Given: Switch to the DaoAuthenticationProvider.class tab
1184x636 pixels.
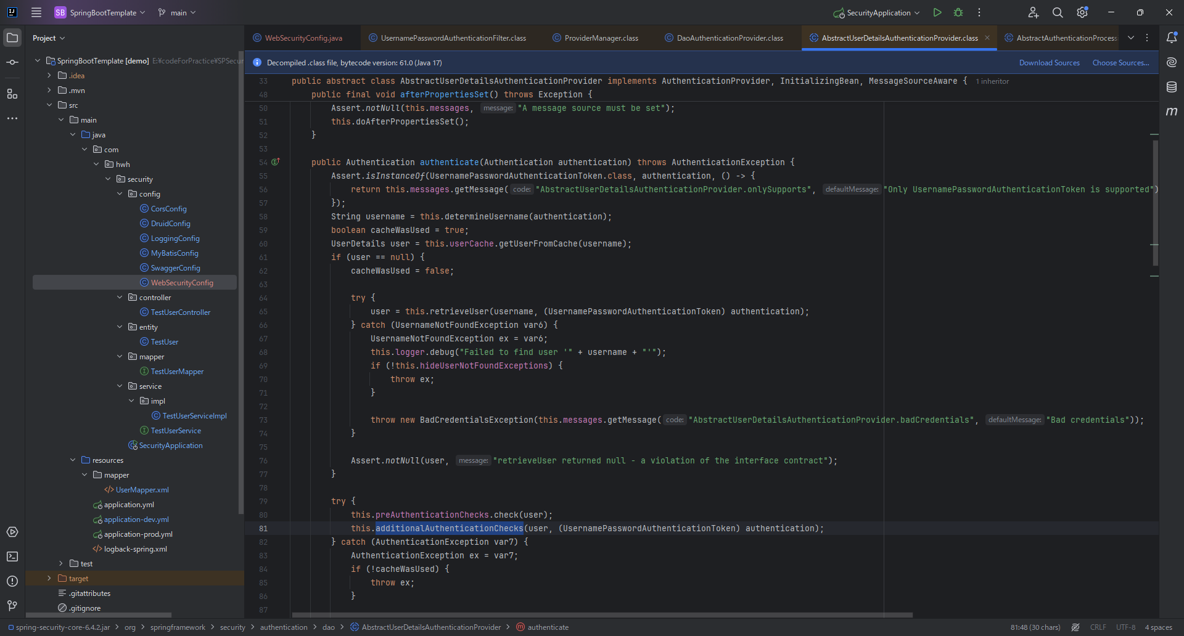Looking at the screenshot, I should point(730,38).
